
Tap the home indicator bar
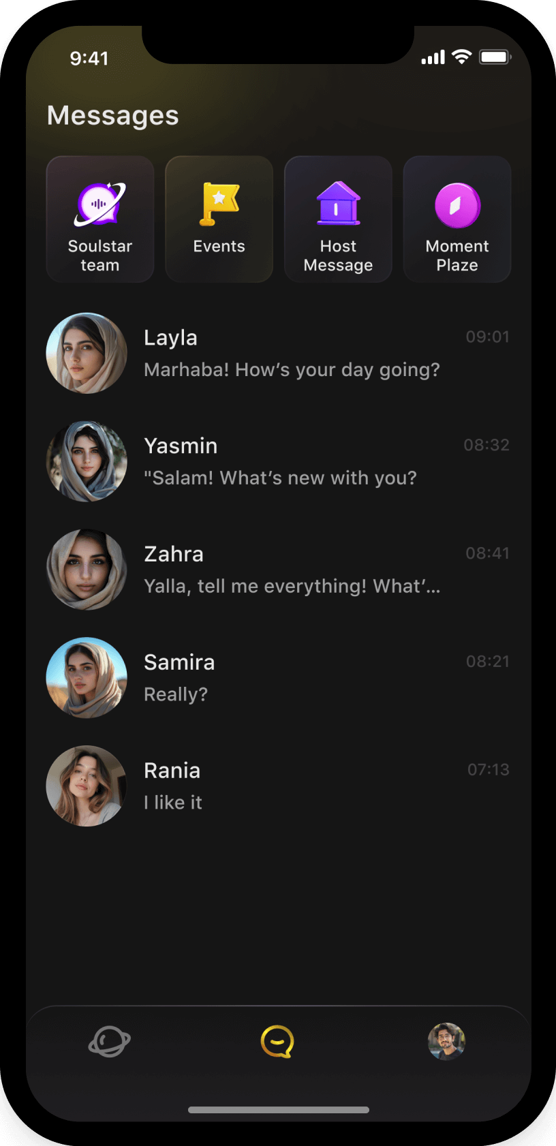click(278, 1110)
